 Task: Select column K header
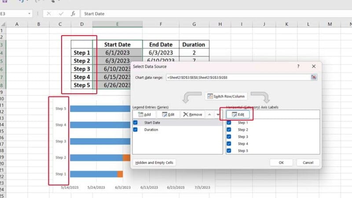(286, 24)
